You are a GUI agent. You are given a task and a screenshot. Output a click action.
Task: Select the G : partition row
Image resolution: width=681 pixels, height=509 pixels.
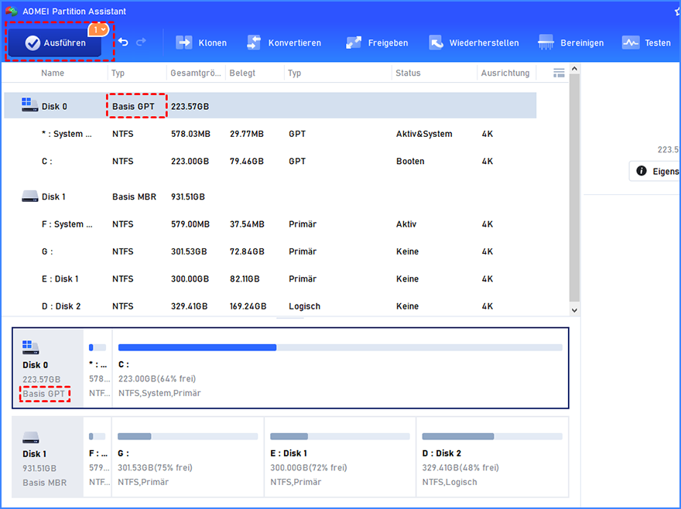(x=270, y=251)
